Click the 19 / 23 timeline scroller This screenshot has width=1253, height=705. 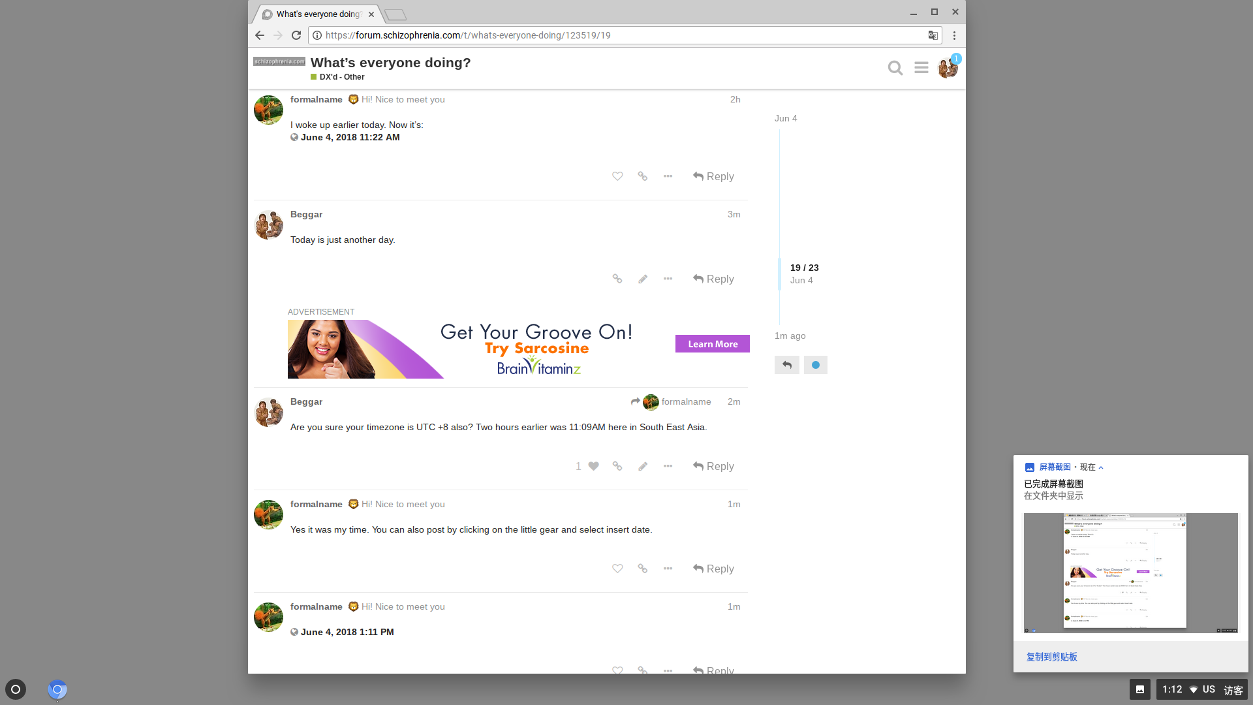[x=803, y=274]
